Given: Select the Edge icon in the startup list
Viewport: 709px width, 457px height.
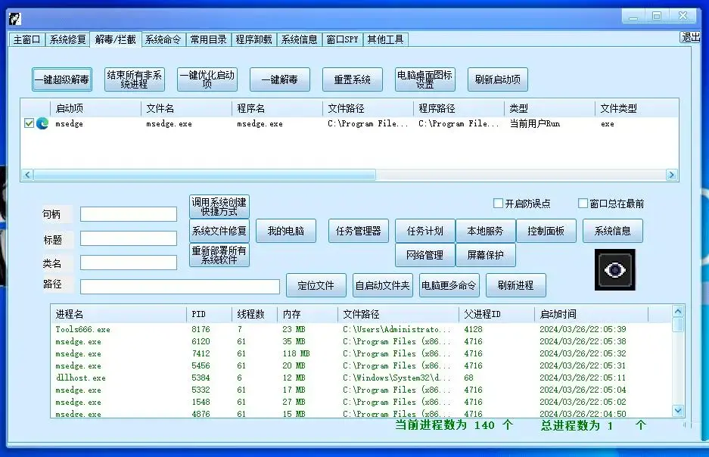Looking at the screenshot, I should 41,123.
